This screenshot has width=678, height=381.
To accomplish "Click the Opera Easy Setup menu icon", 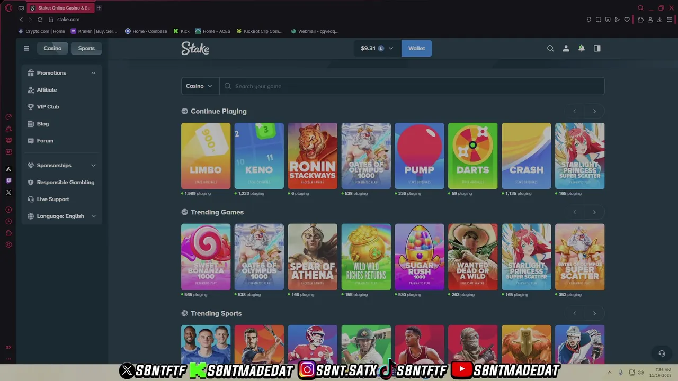I will (669, 20).
